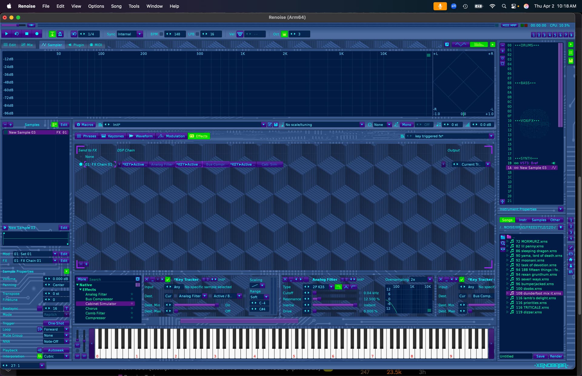Click the browser home folder icon

571,260
